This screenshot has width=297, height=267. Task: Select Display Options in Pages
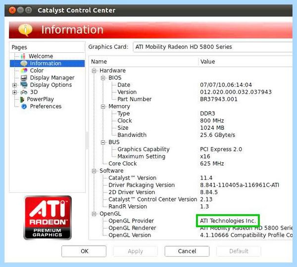click(x=51, y=85)
